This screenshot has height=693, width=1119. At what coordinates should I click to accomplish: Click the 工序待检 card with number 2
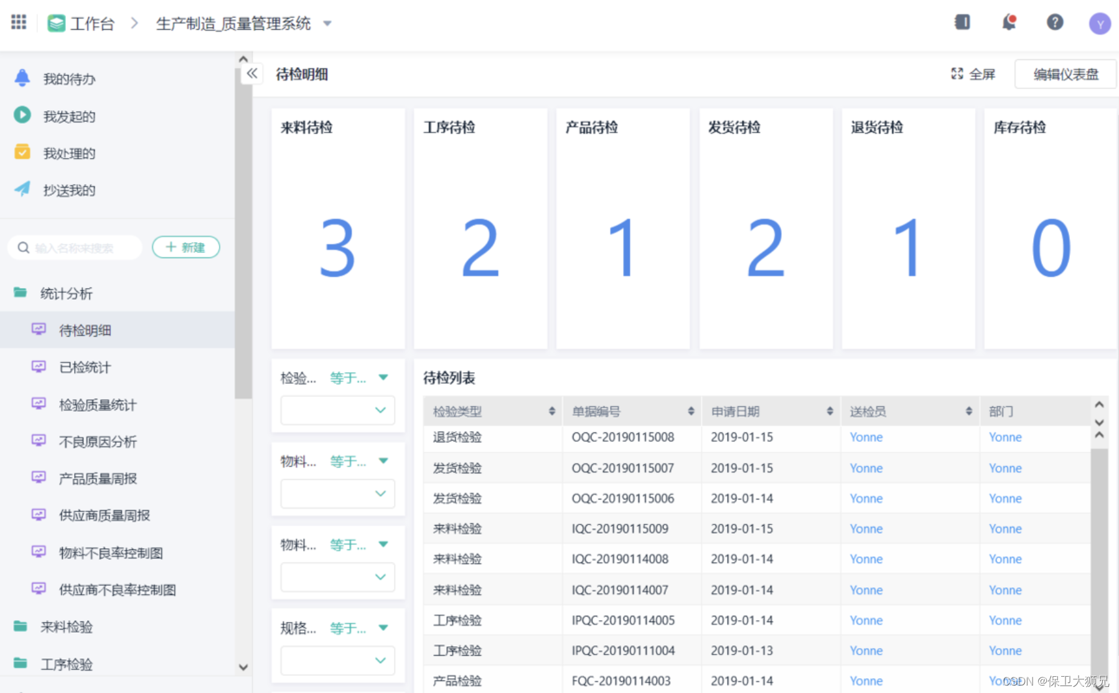[480, 228]
